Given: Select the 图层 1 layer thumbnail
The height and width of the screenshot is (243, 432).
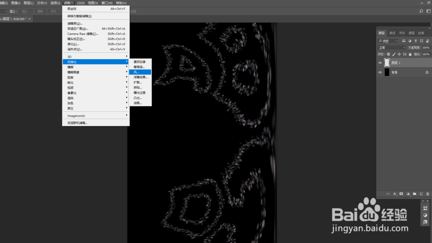Looking at the screenshot, I should click(x=387, y=63).
